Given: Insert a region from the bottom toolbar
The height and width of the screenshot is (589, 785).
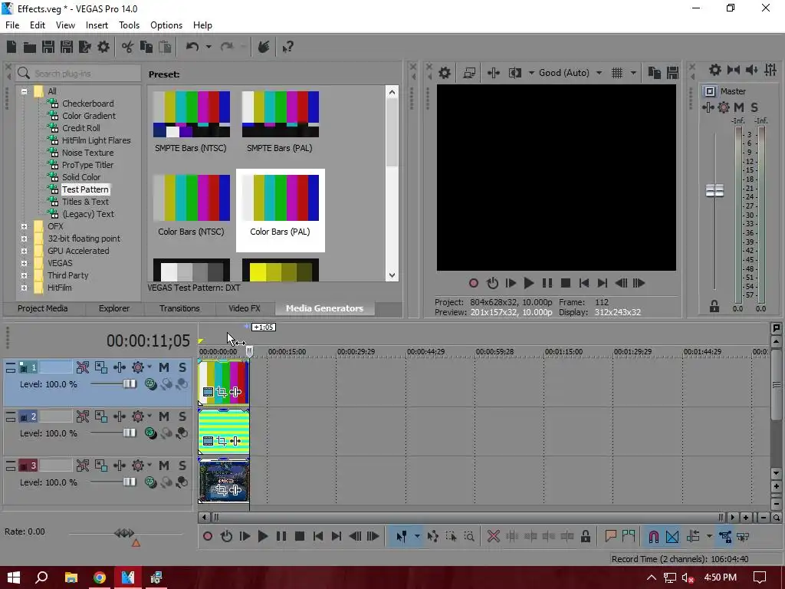Looking at the screenshot, I should (629, 536).
